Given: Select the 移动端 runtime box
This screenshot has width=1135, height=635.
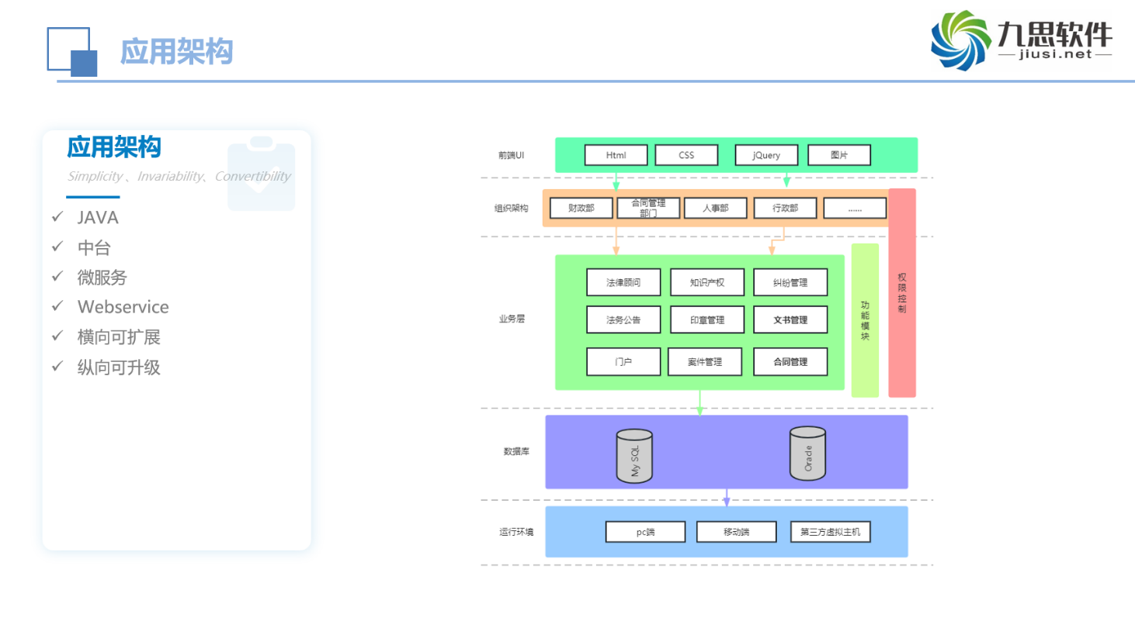Looking at the screenshot, I should (736, 532).
